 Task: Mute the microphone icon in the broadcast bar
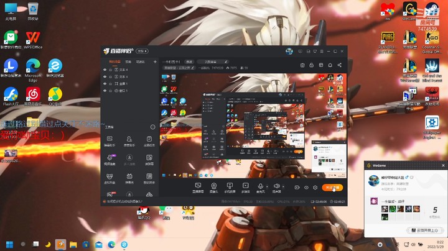[x=260, y=186]
